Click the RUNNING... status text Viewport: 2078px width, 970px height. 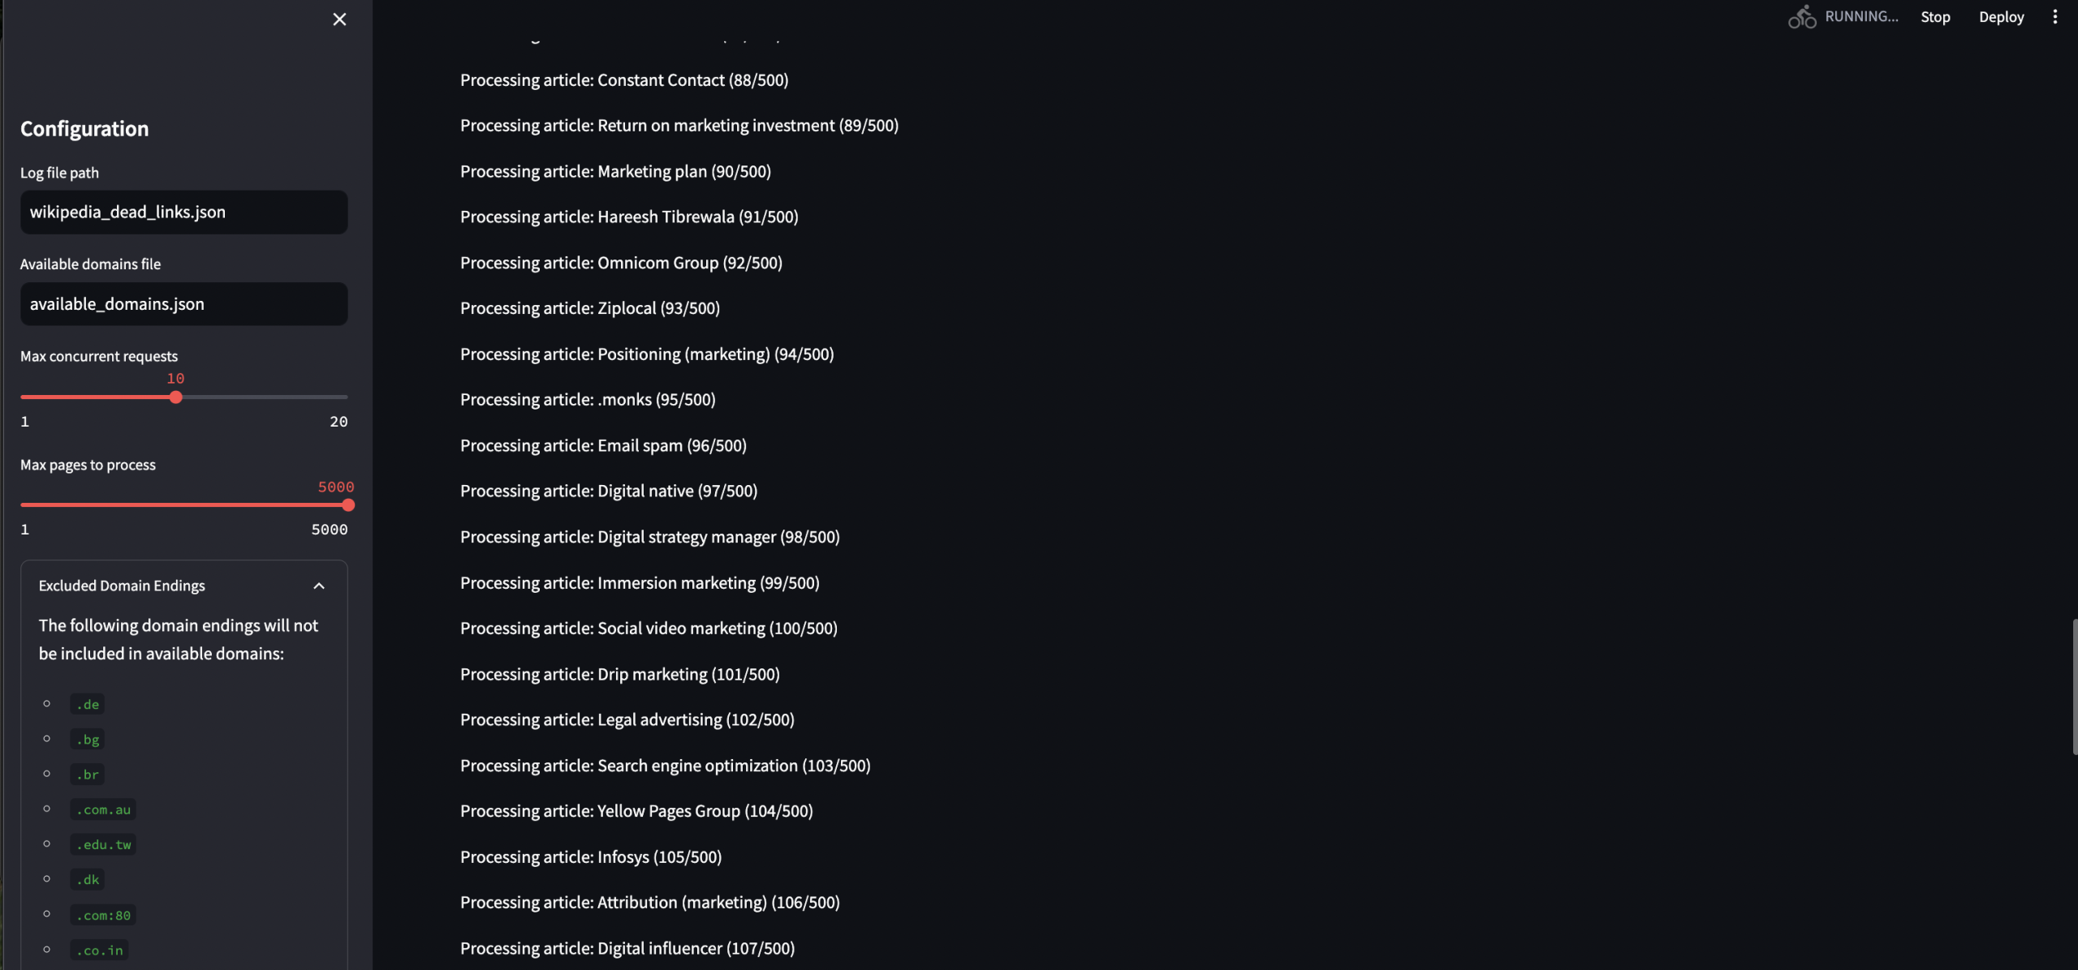pyautogui.click(x=1861, y=17)
